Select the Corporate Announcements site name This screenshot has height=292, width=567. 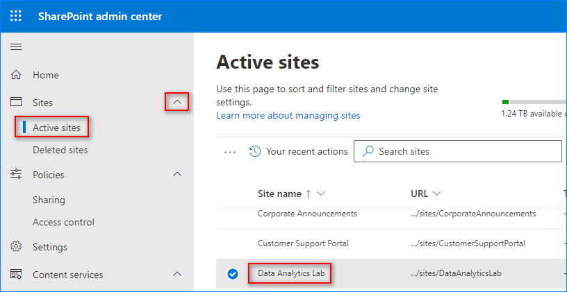[x=307, y=214]
